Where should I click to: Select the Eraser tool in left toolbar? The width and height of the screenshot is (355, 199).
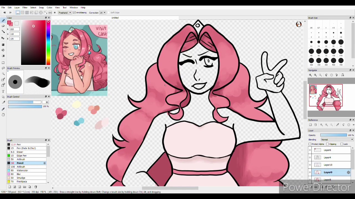tap(3, 26)
